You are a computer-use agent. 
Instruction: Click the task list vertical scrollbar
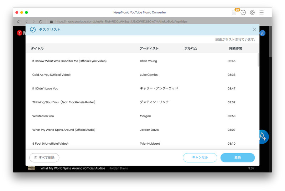(258, 60)
